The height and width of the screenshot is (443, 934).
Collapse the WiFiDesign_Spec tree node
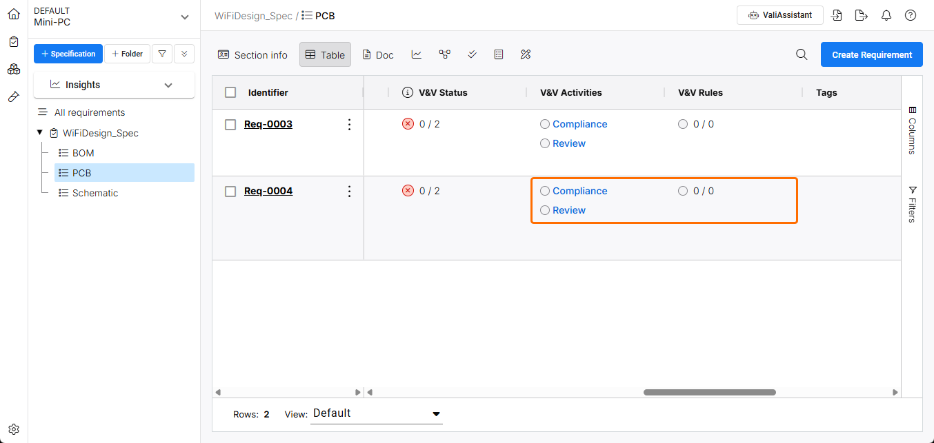click(40, 133)
